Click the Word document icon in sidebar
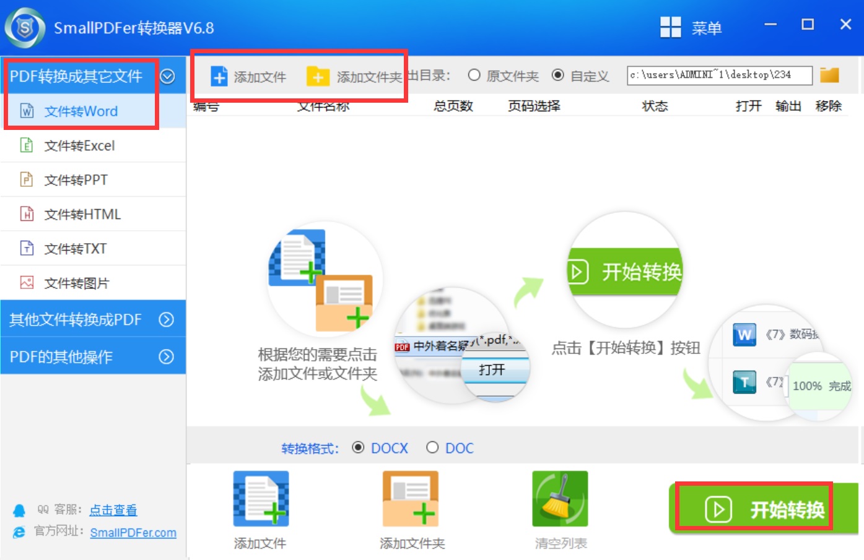864x560 pixels. pos(27,111)
